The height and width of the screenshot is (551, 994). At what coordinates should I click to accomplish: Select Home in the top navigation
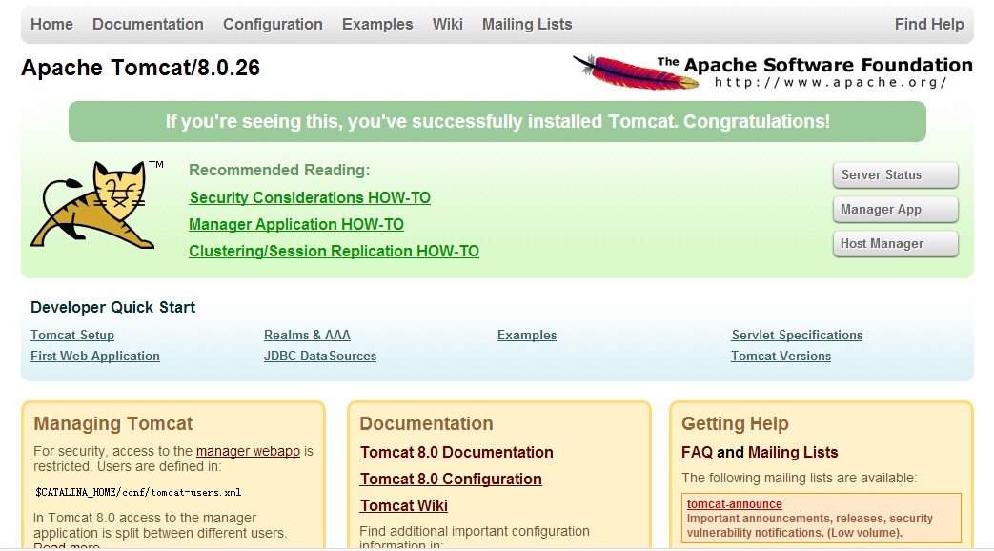point(52,24)
